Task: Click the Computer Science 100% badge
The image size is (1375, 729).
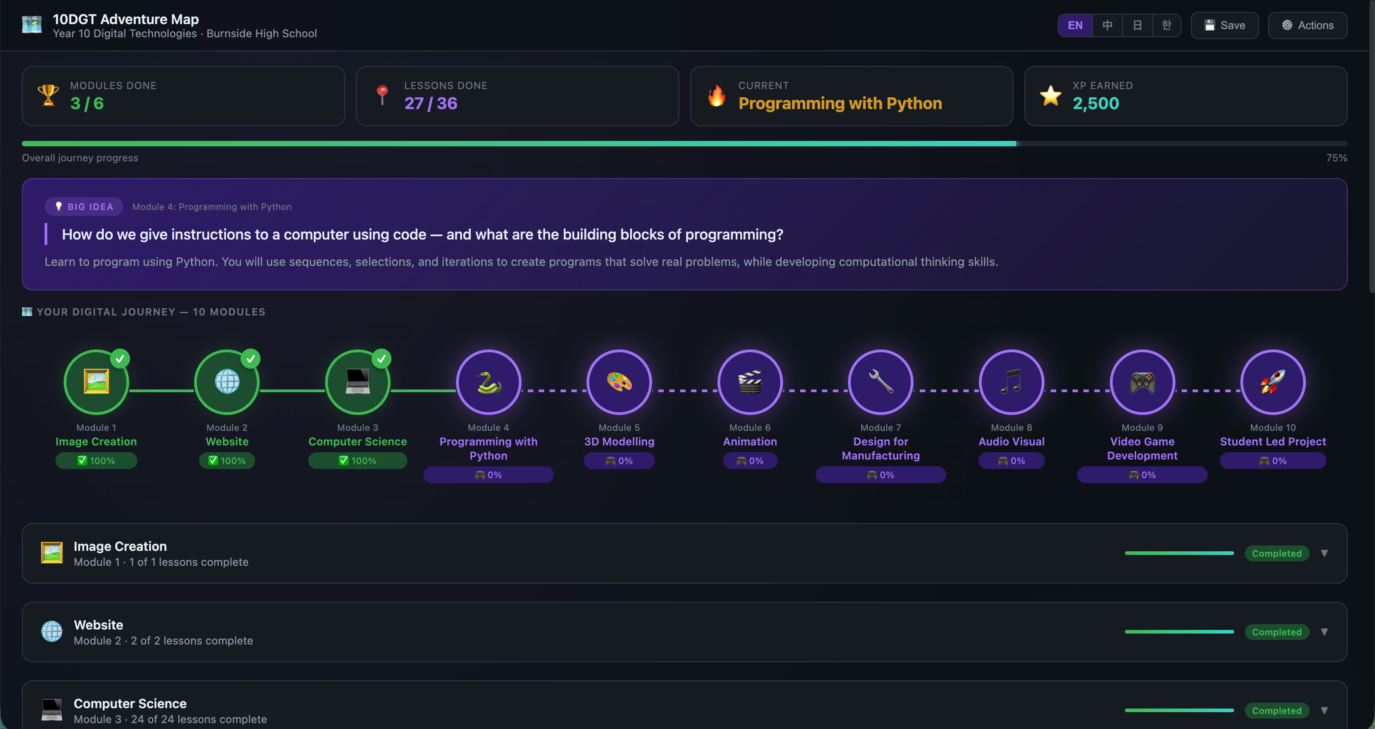Action: click(x=358, y=460)
